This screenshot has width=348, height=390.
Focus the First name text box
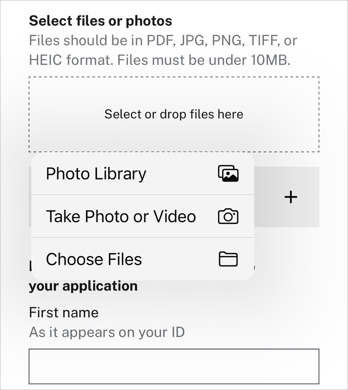point(174,366)
